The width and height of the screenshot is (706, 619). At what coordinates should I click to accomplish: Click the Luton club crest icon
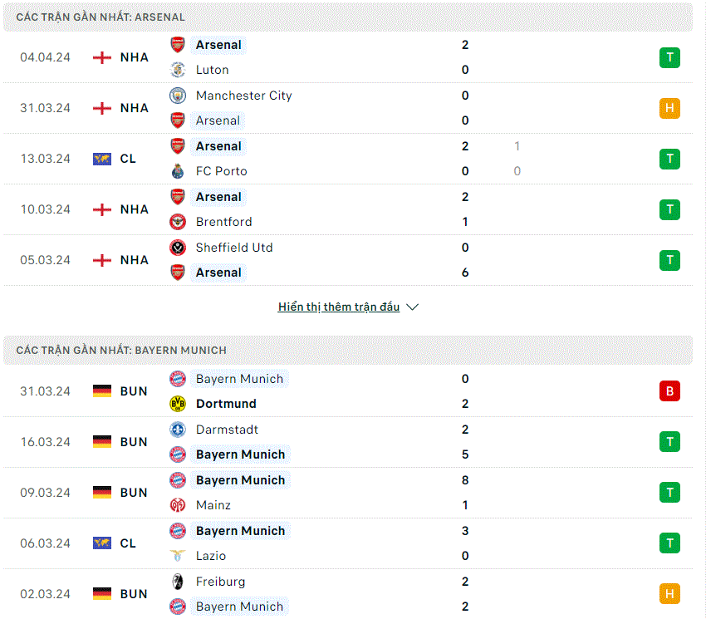click(178, 70)
